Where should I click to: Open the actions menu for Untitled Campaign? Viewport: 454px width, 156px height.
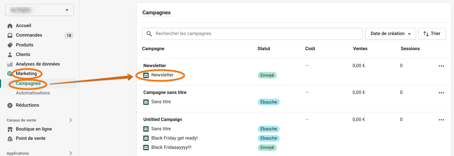[x=441, y=120]
